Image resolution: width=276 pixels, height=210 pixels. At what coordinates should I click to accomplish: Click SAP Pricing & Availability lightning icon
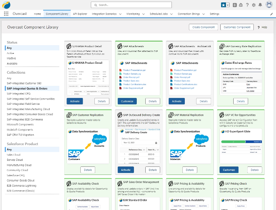[171, 183]
